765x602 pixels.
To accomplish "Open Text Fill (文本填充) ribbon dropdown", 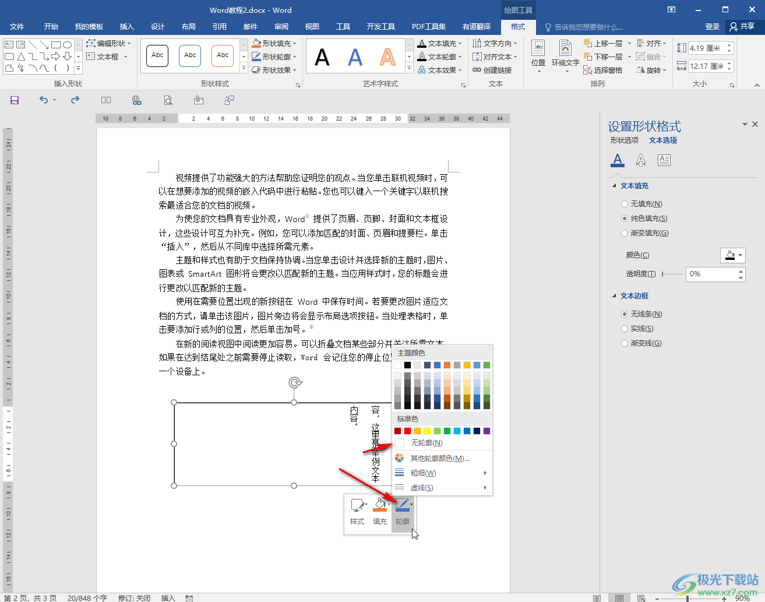I will (x=440, y=43).
